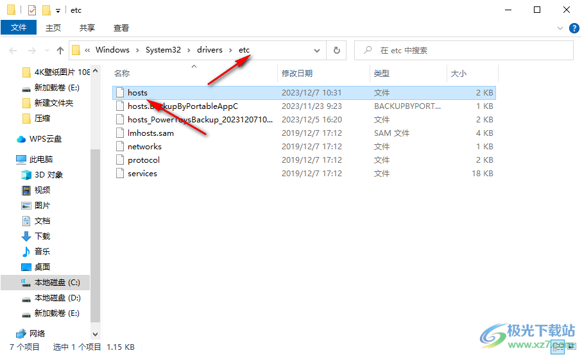Open the quick access toolbar customize dropdown
Screen dimensions: 582x355
pos(58,10)
